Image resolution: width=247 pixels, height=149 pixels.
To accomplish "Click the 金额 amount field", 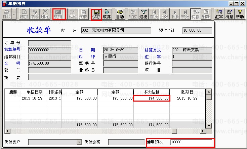I will [x=49, y=63].
